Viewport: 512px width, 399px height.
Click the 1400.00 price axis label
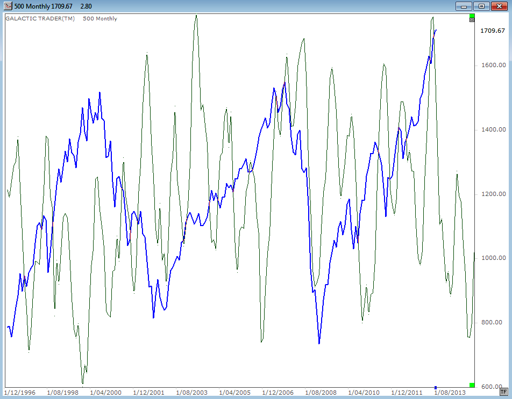[x=493, y=130]
